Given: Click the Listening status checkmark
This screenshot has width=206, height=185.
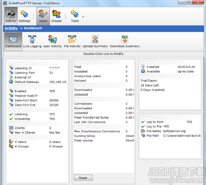Looking at the screenshot, I should (11, 114).
